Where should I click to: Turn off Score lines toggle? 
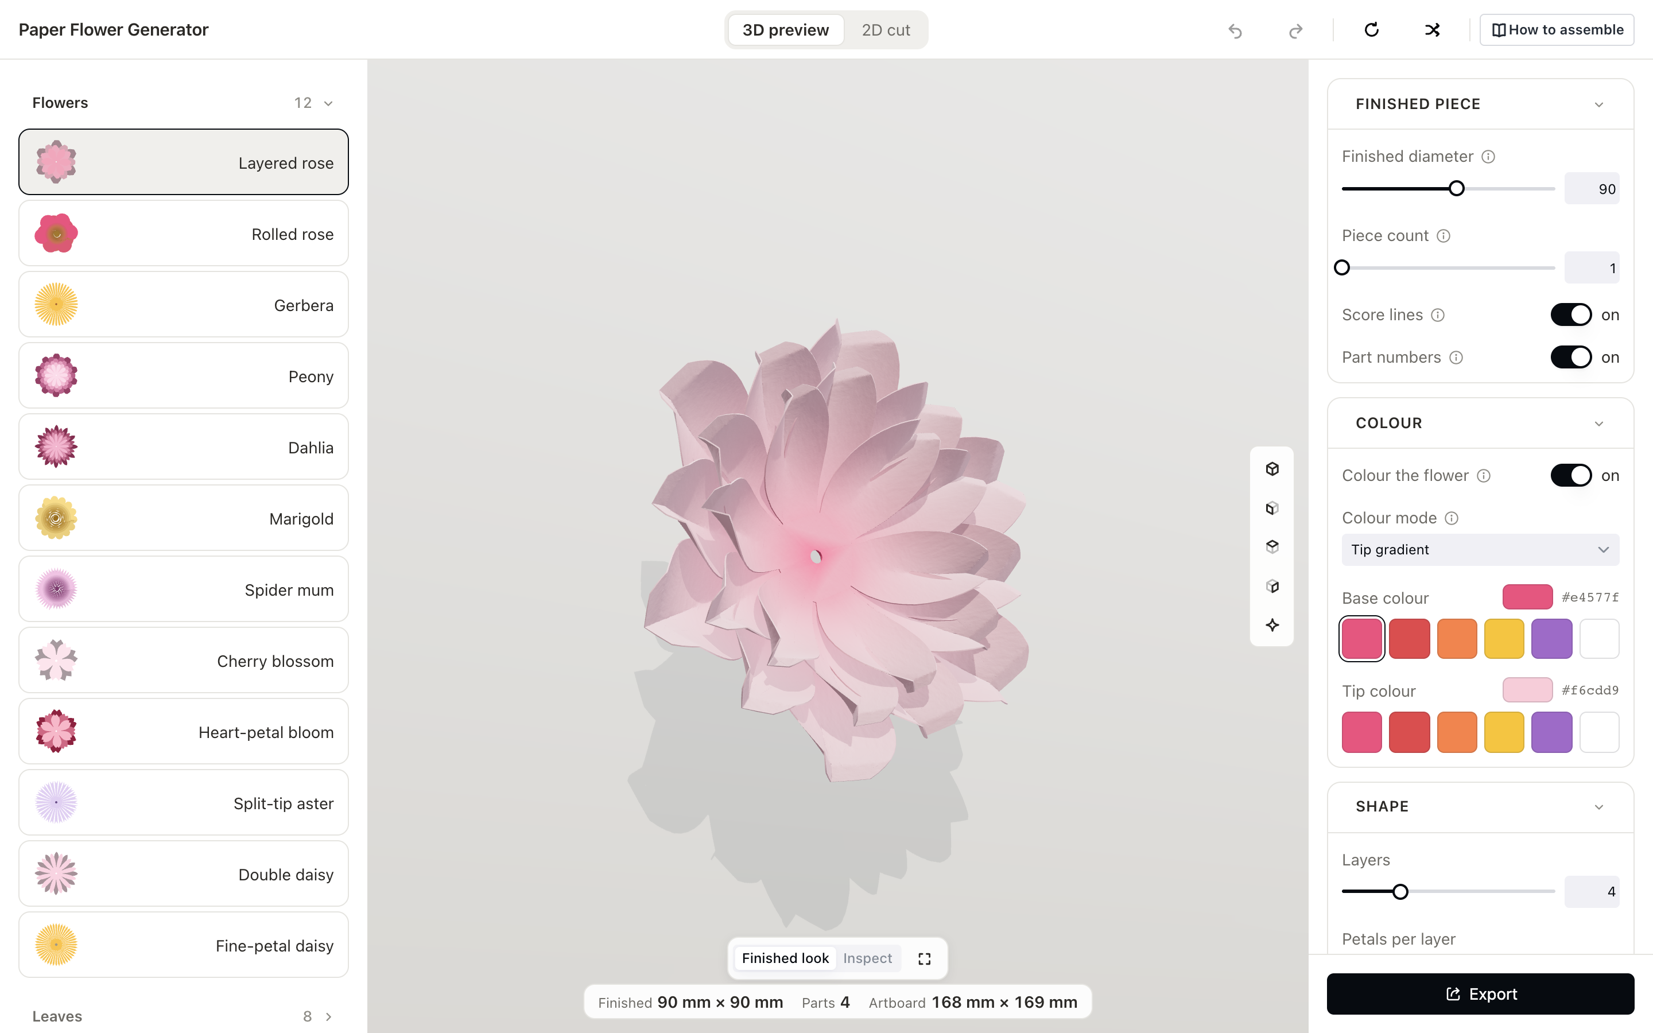[1570, 314]
